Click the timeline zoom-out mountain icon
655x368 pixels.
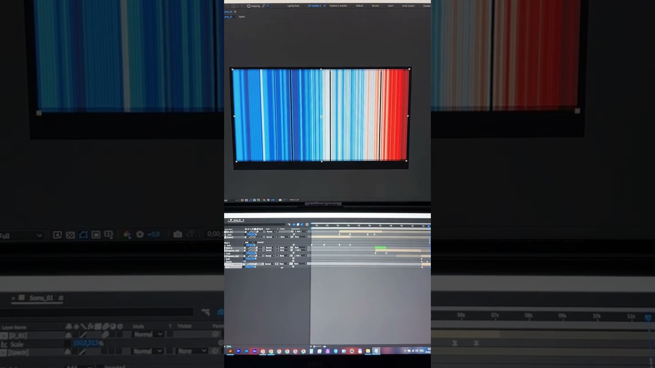pyautogui.click(x=311, y=346)
